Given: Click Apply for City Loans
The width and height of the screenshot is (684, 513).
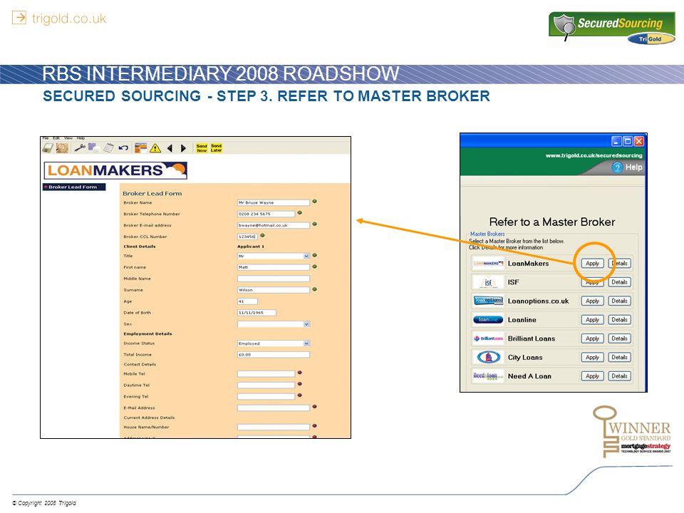Looking at the screenshot, I should tap(592, 357).
